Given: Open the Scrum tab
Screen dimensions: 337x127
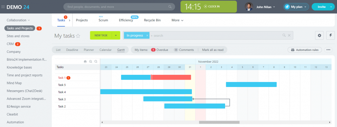Looking at the screenshot, I should [103, 20].
